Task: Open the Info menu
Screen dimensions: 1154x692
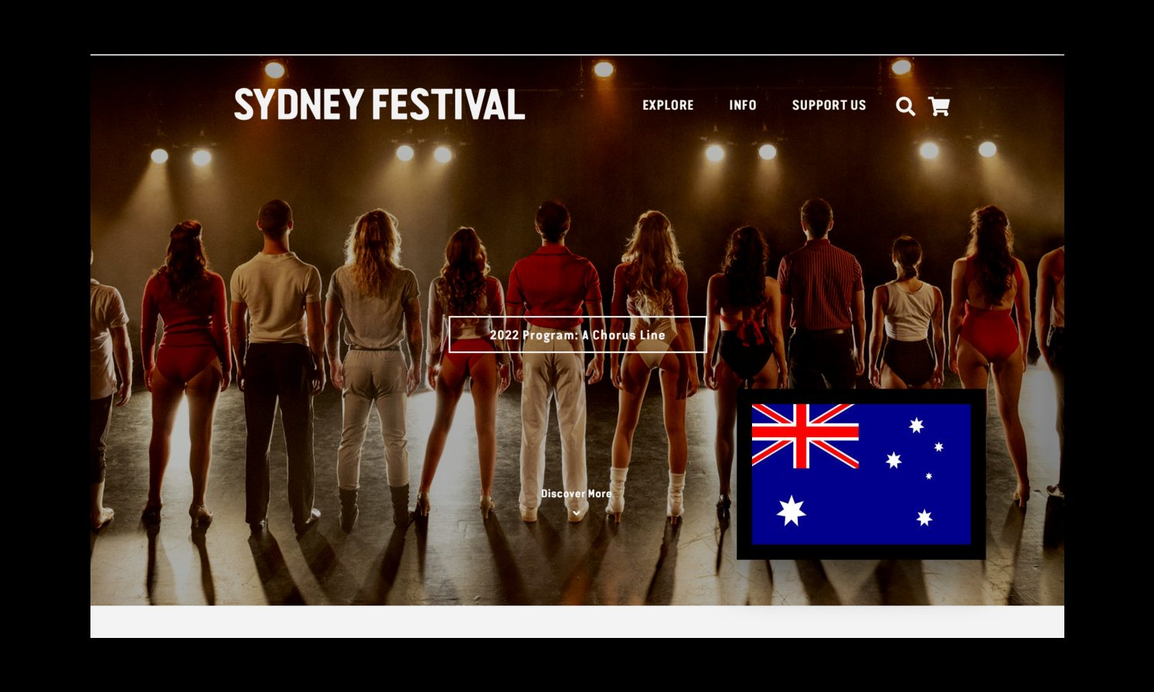Action: click(x=743, y=105)
